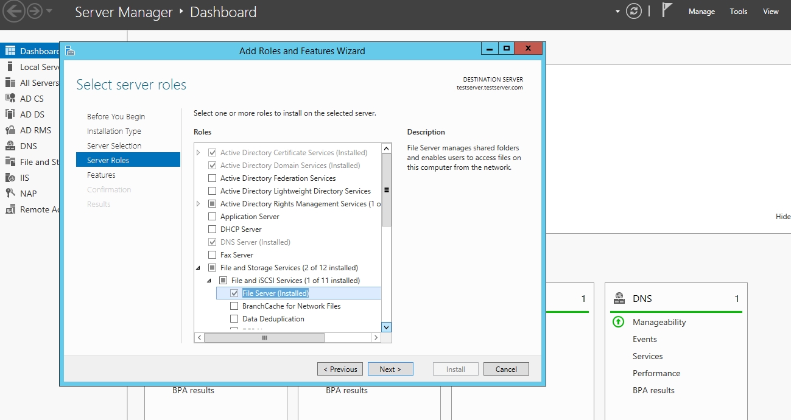Open Services in the DNS tile
Viewport: 791px width, 420px height.
pyautogui.click(x=648, y=356)
